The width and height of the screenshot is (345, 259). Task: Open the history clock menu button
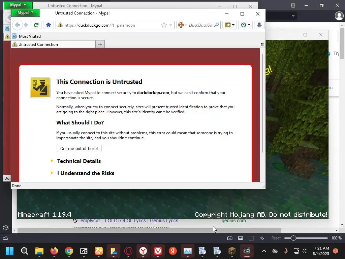tap(246, 25)
